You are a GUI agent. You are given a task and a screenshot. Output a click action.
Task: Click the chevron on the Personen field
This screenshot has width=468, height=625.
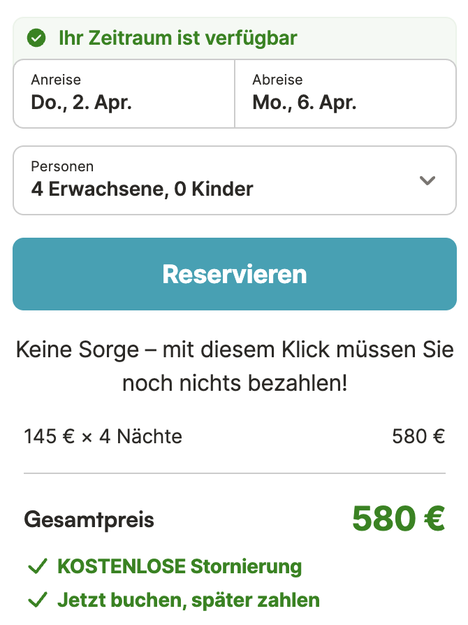pos(427,180)
